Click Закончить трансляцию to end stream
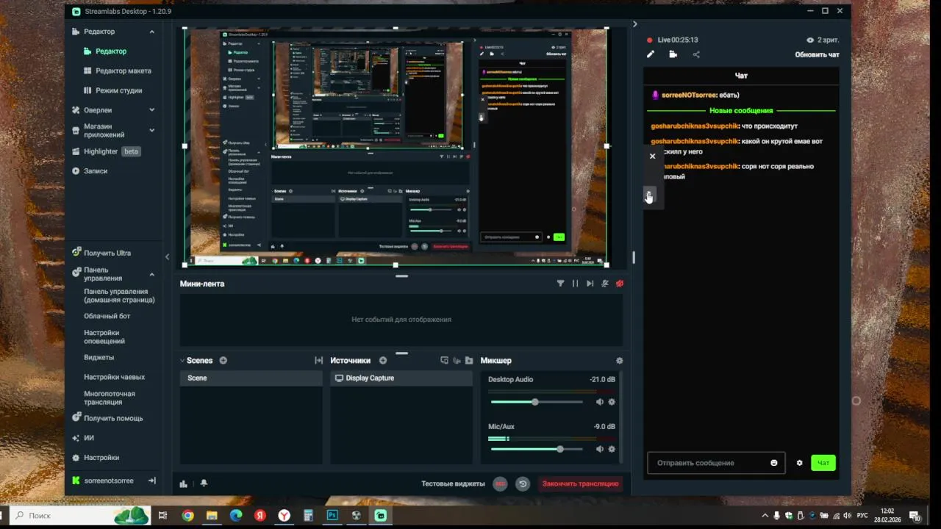Screen dimensions: 941x529 click(580, 483)
